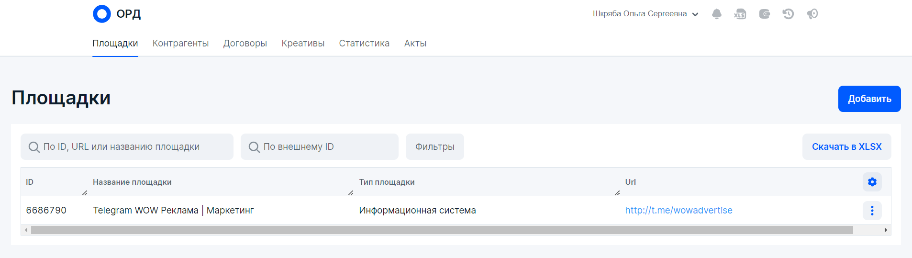The width and height of the screenshot is (912, 258).
Task: Click the megaphone announcements icon
Action: 812,14
